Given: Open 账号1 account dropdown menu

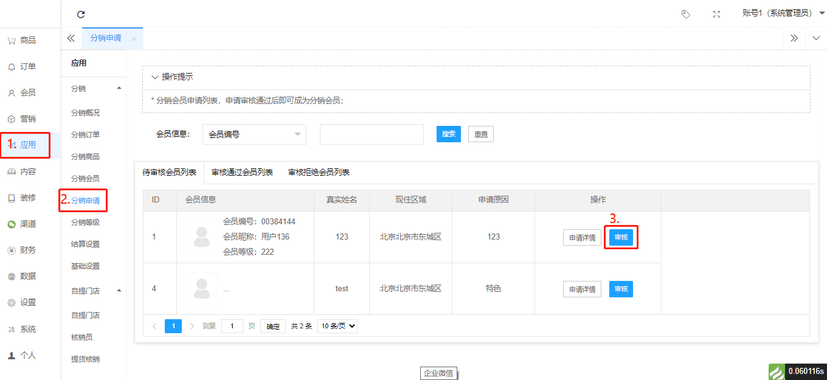Looking at the screenshot, I should [783, 13].
